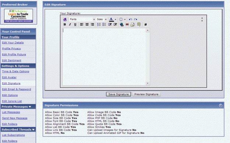Image resolution: width=230 pixels, height=143 pixels.
Task: Click FX Solutions broker banner
Action: (18, 16)
